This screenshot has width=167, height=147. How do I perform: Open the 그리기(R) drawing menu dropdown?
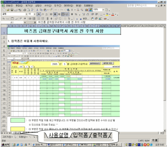(x=7, y=137)
